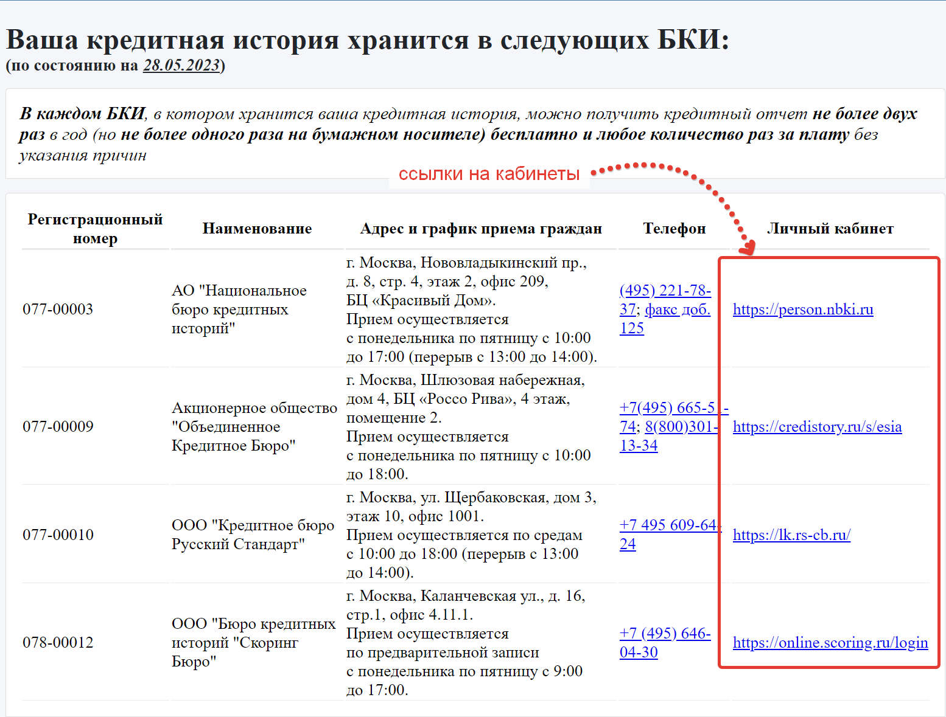Open the https://credistory.ru/s/esia link
The width and height of the screenshot is (946, 717).
pos(817,427)
